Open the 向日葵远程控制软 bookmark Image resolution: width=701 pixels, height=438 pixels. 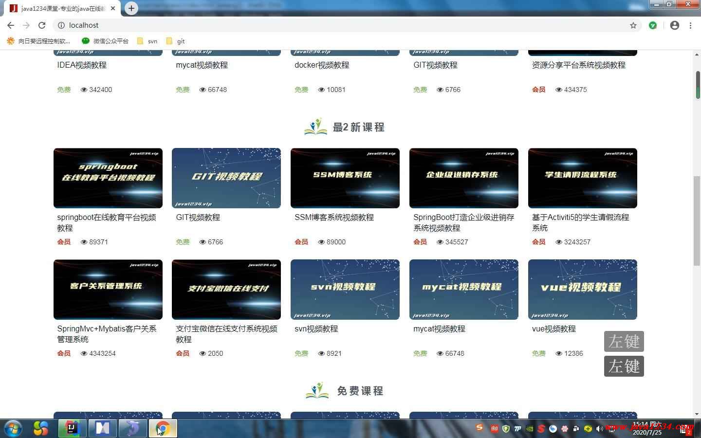click(38, 41)
